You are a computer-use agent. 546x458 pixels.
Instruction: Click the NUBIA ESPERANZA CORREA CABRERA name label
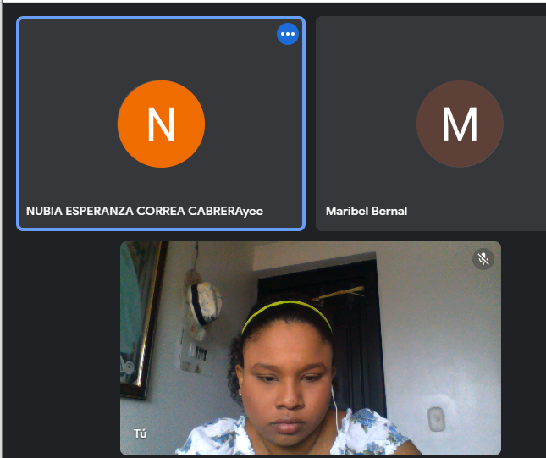[145, 211]
